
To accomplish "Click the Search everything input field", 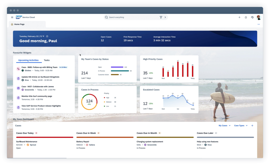I will (x=132, y=17).
